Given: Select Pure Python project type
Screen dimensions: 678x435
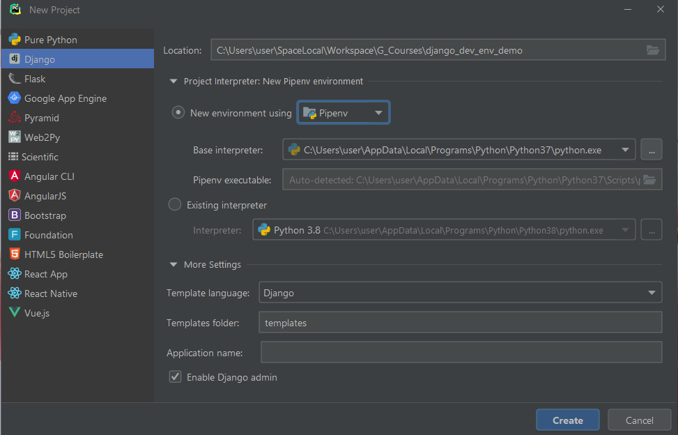Looking at the screenshot, I should coord(77,39).
